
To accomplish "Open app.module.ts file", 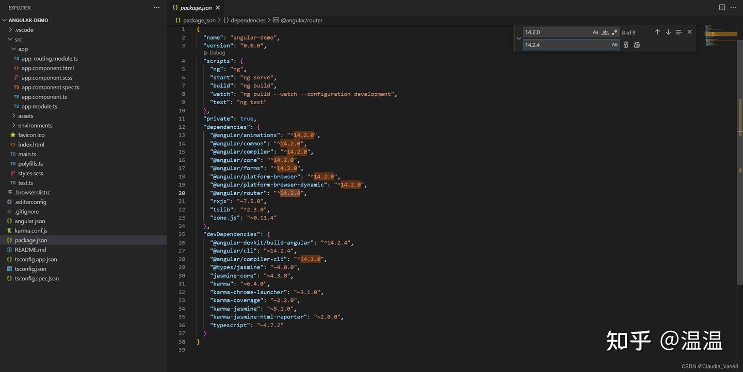I will [x=83, y=106].
